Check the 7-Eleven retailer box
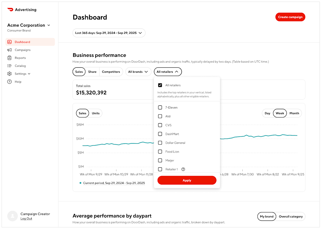Viewport: 321px width, 229px height. (160, 108)
